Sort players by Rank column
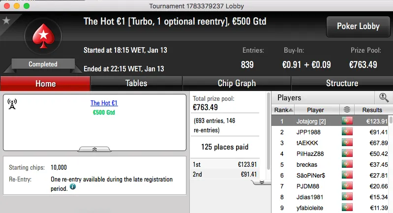393x213 pixels. coord(284,110)
